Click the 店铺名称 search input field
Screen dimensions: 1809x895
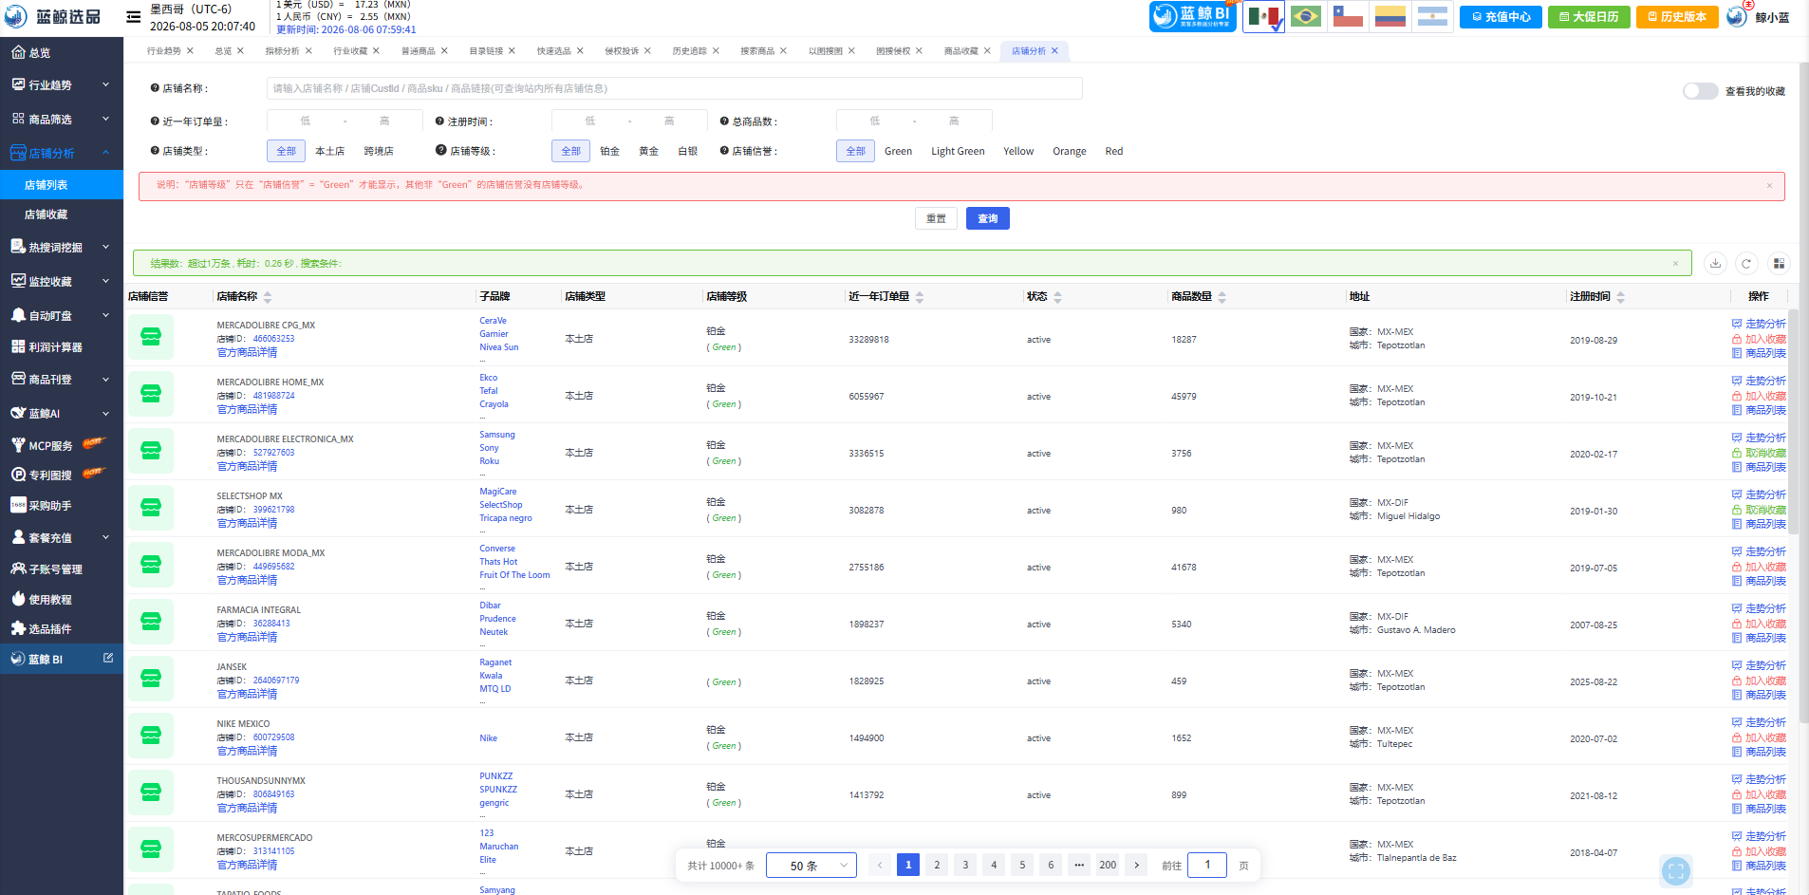[674, 88]
